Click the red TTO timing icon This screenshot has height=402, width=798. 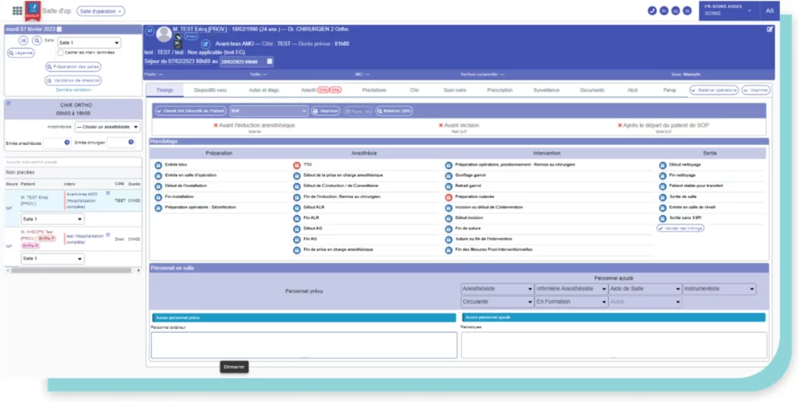point(297,165)
